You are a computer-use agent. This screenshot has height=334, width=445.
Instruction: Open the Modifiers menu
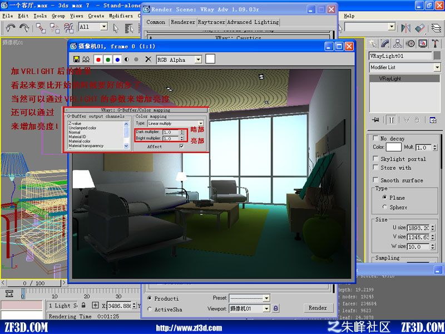point(121,16)
